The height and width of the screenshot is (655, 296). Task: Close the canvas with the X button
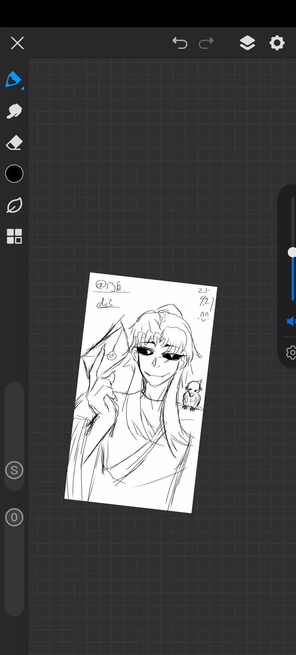(17, 43)
